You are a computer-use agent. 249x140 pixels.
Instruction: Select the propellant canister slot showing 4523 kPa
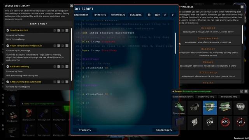click(179, 108)
